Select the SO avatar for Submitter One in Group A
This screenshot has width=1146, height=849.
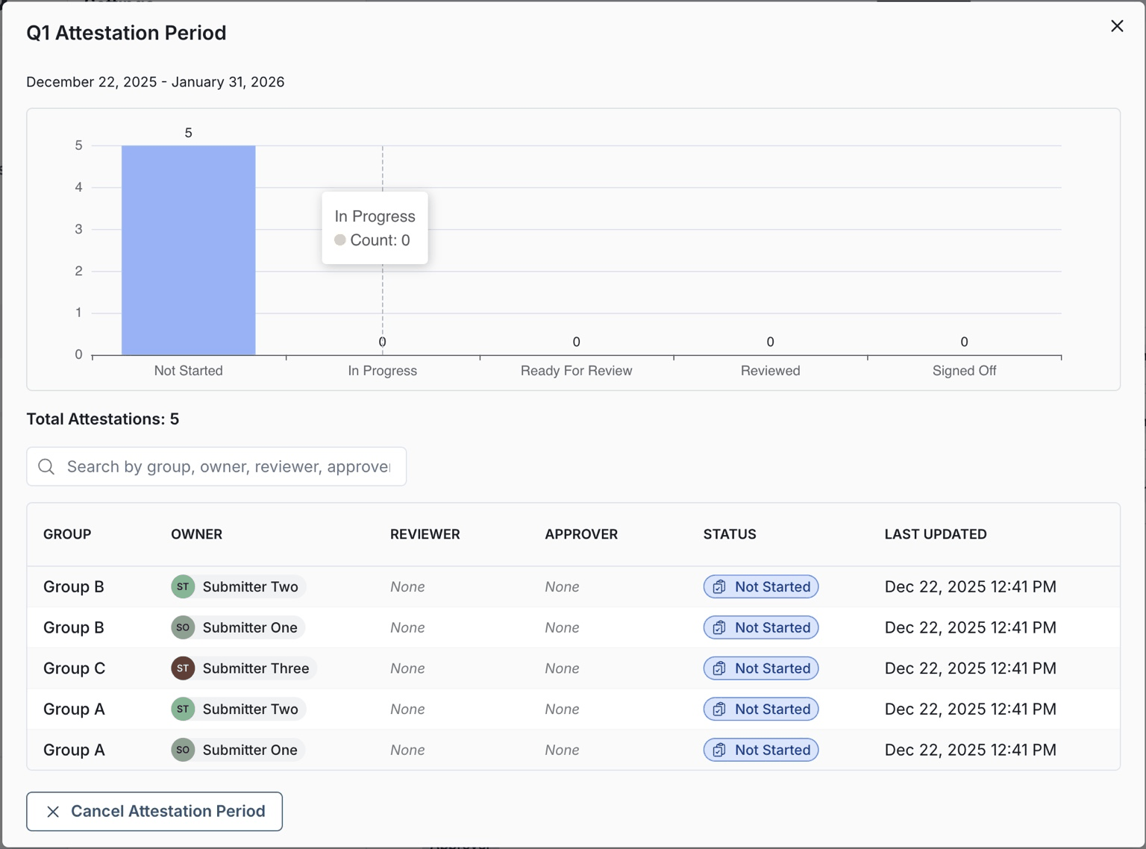(182, 750)
